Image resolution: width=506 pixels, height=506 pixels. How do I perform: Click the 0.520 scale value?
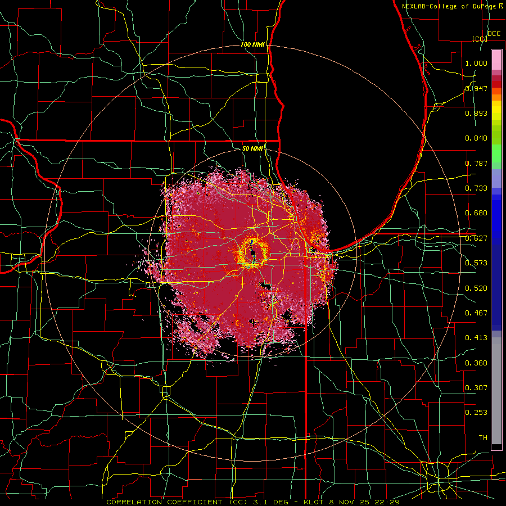click(x=476, y=288)
